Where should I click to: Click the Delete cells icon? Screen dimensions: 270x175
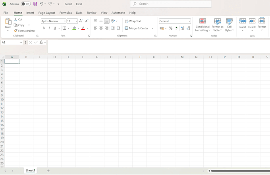tap(252, 21)
